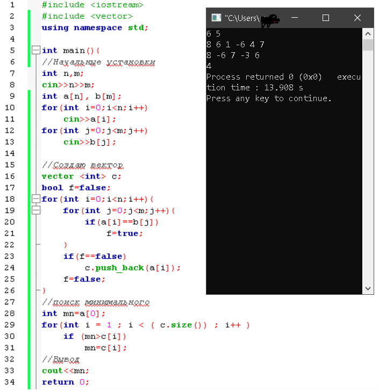Click the #include <iostream> directive
The image size is (379, 390).
point(92,5)
